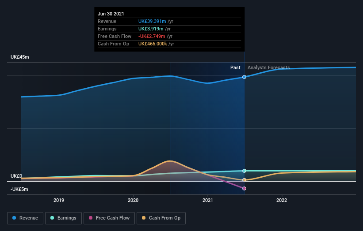Screen dimensions: 363x231
Task: Click the UK£0 y-axis label
Action: click(16, 176)
